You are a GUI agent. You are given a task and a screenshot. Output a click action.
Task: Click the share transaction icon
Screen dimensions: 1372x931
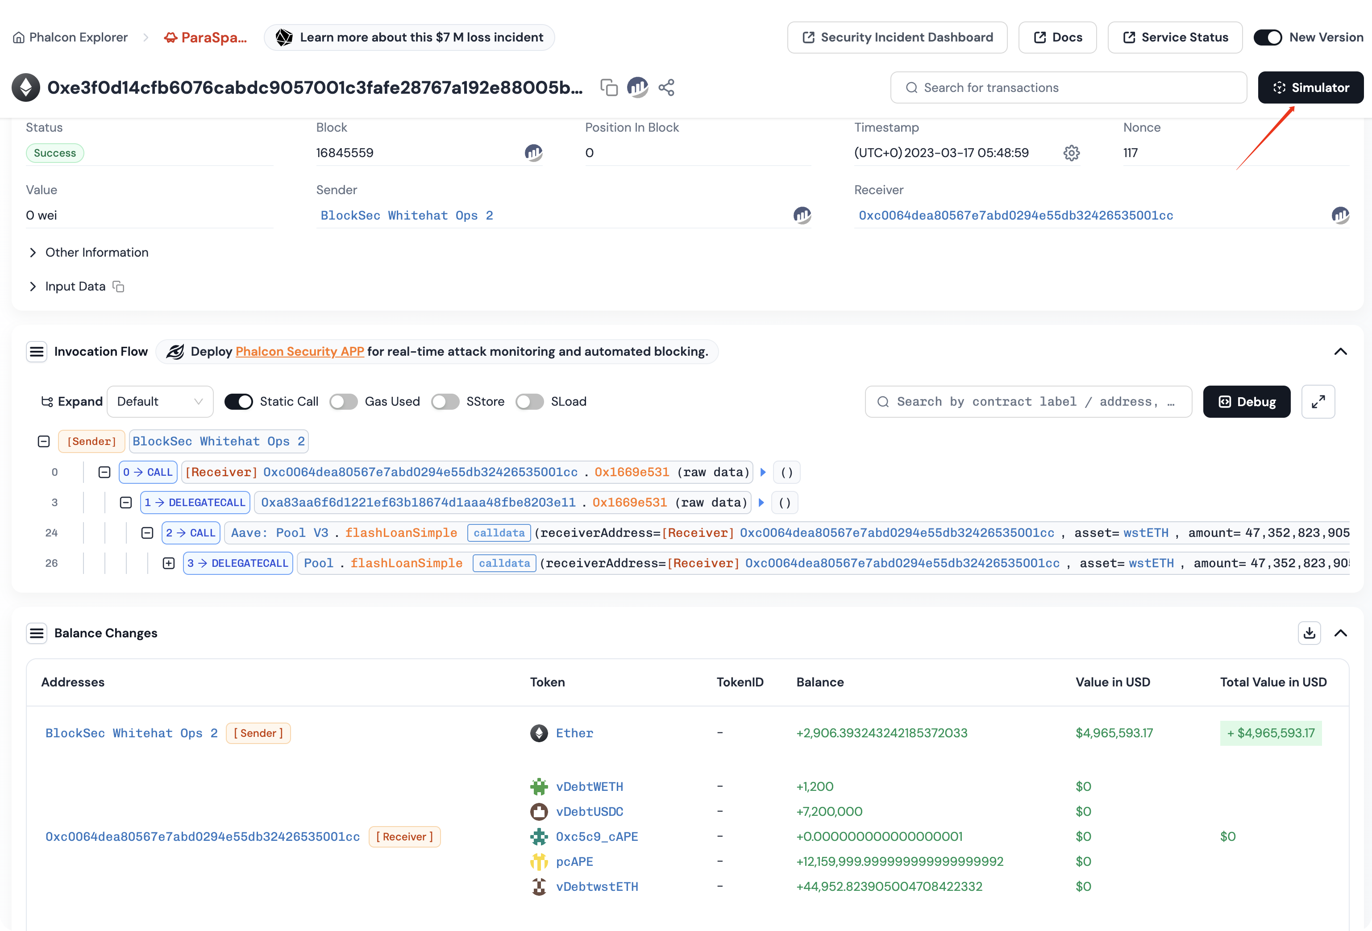pyautogui.click(x=666, y=87)
